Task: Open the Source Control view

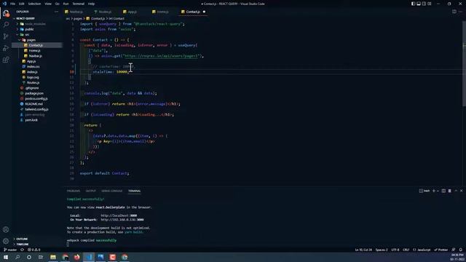Action: [6, 36]
